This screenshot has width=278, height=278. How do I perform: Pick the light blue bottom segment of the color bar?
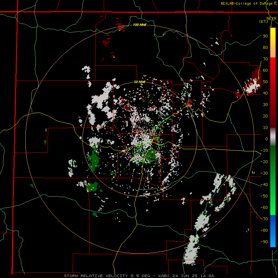click(x=273, y=239)
